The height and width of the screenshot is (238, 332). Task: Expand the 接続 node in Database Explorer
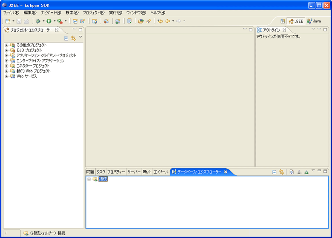pos(89,179)
